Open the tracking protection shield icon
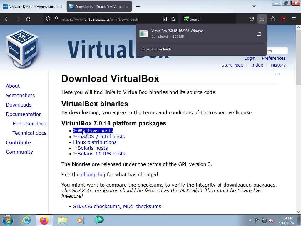Image resolution: width=301 pixels, height=226 pixels. [x=48, y=19]
